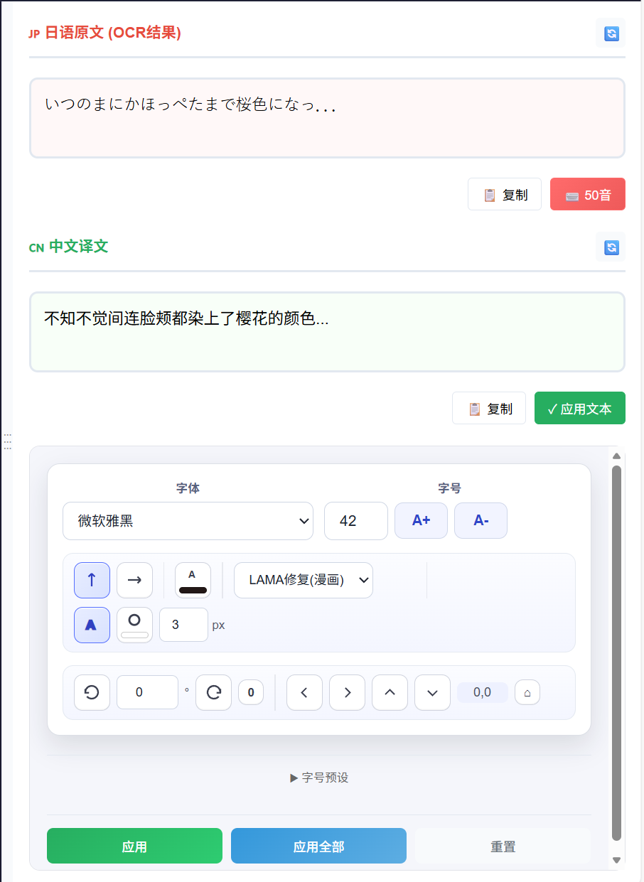Image resolution: width=644 pixels, height=882 pixels.
Task: Open the 微软雅黑 font dropdown
Action: [188, 521]
